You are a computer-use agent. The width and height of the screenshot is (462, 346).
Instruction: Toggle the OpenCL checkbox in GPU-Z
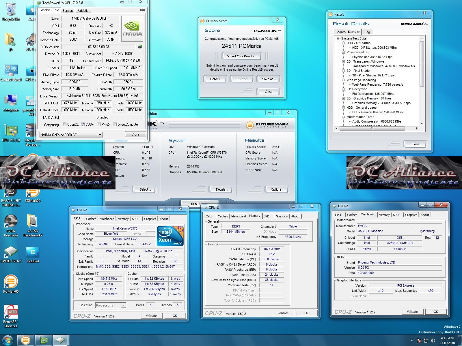65,125
